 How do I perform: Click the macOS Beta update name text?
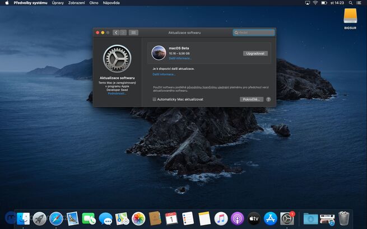point(179,48)
